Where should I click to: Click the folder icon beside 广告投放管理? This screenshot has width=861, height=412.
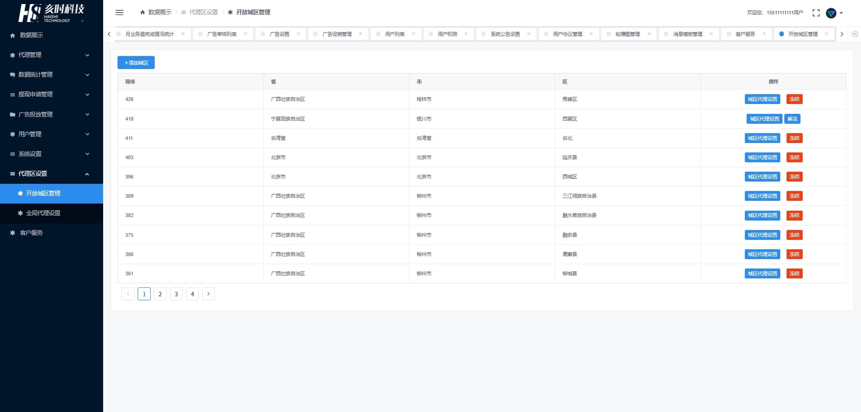click(x=13, y=115)
